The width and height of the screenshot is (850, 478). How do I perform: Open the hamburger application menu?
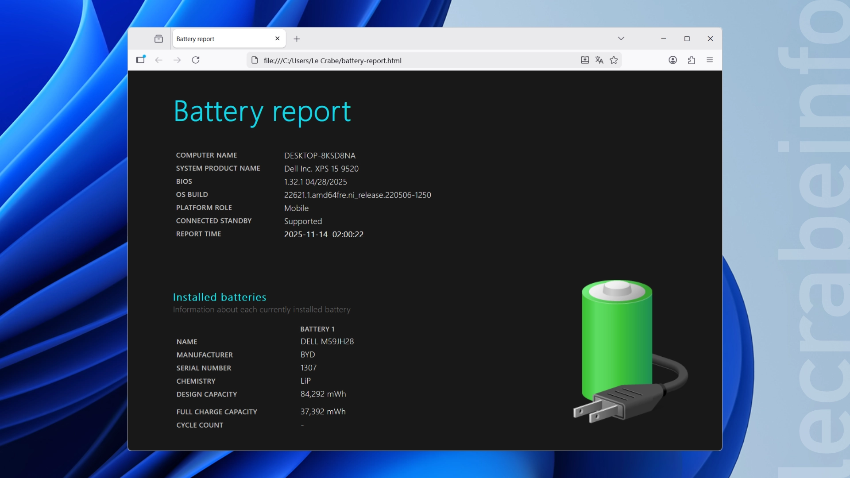click(x=710, y=60)
